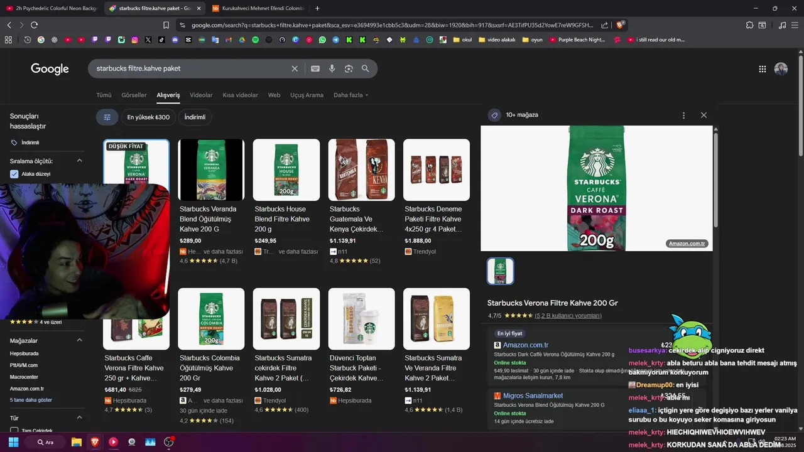Click the Brave browser taskbar icon
Image resolution: width=804 pixels, height=452 pixels.
(94, 442)
